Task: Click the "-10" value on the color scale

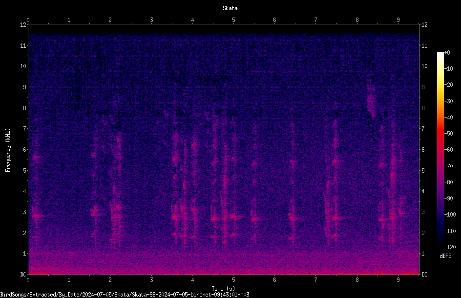Action: click(448, 69)
